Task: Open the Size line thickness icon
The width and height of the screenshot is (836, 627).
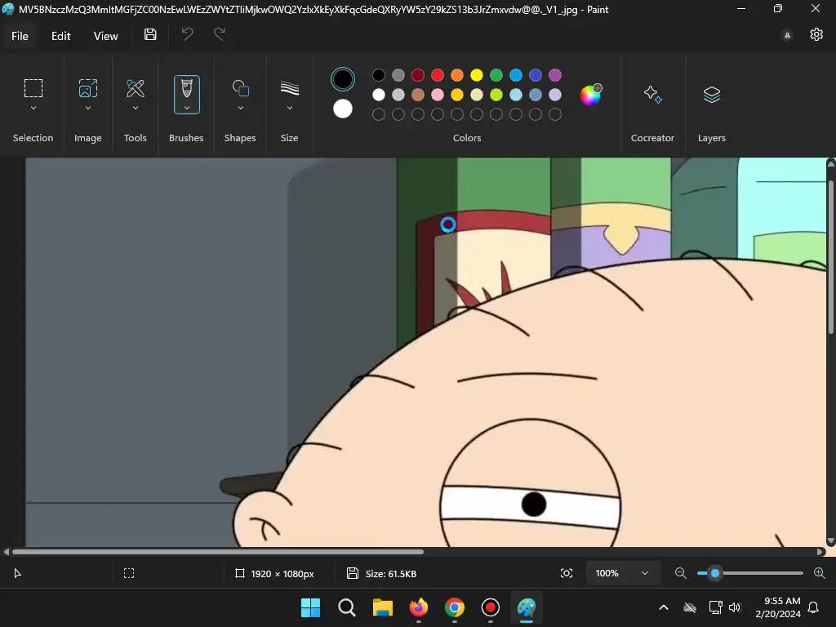Action: (x=290, y=88)
